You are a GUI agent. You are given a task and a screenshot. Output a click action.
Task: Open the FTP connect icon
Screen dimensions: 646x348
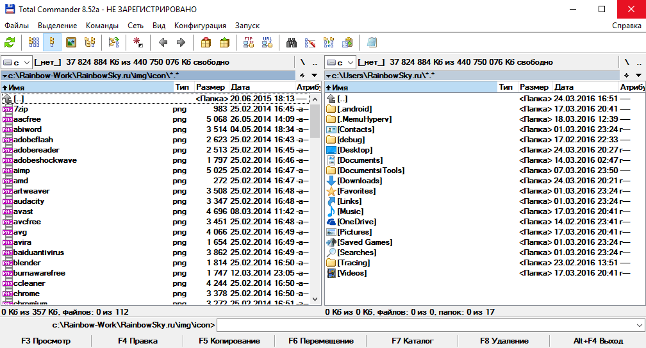point(249,42)
